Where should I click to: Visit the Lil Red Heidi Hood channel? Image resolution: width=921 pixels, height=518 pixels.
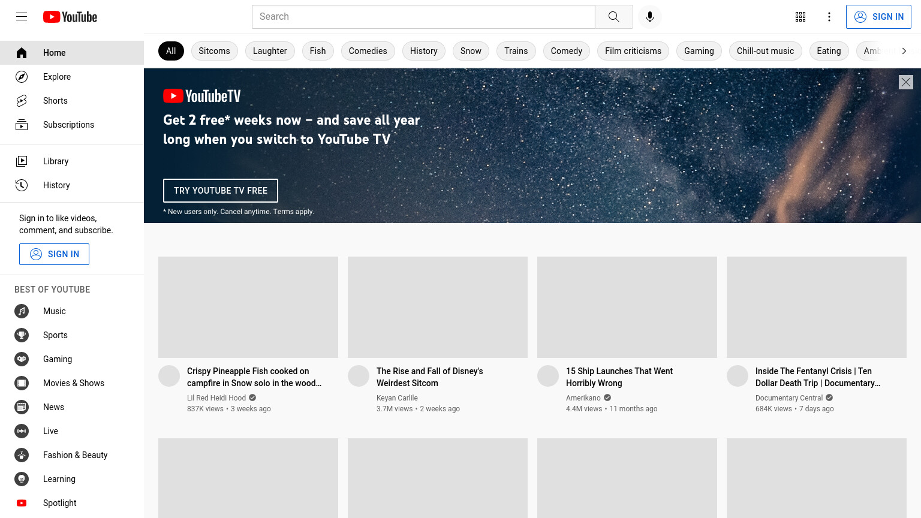coord(216,398)
